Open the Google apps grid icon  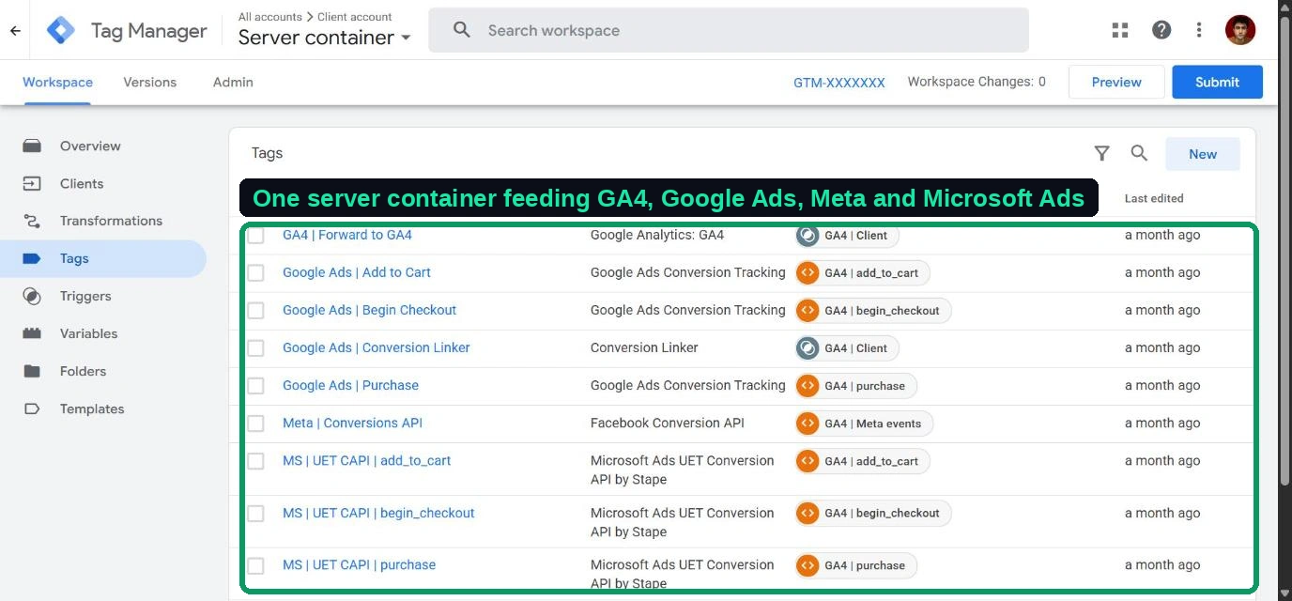tap(1119, 30)
